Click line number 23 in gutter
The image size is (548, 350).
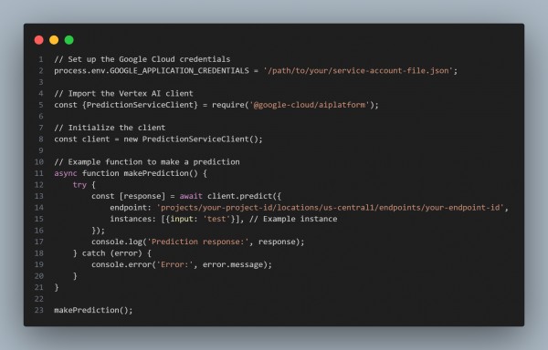[x=38, y=310]
